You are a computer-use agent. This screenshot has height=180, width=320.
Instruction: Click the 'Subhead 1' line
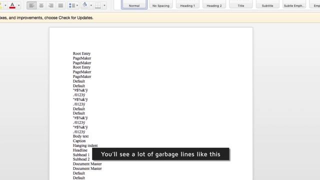tap(81, 155)
